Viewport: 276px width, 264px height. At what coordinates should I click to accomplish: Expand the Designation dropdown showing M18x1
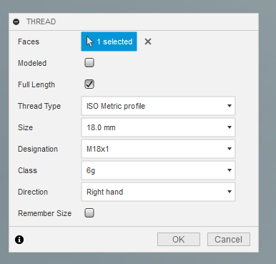158,149
